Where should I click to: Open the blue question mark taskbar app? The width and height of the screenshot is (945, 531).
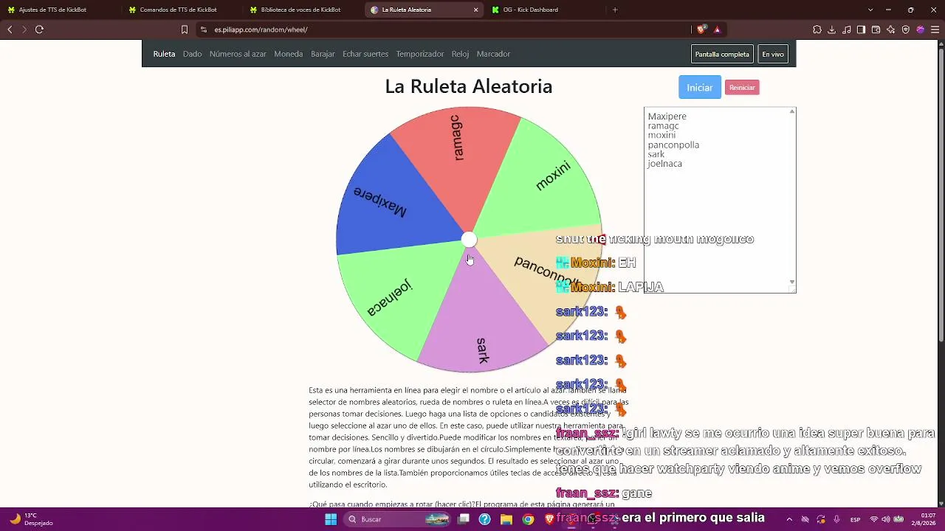(x=484, y=519)
